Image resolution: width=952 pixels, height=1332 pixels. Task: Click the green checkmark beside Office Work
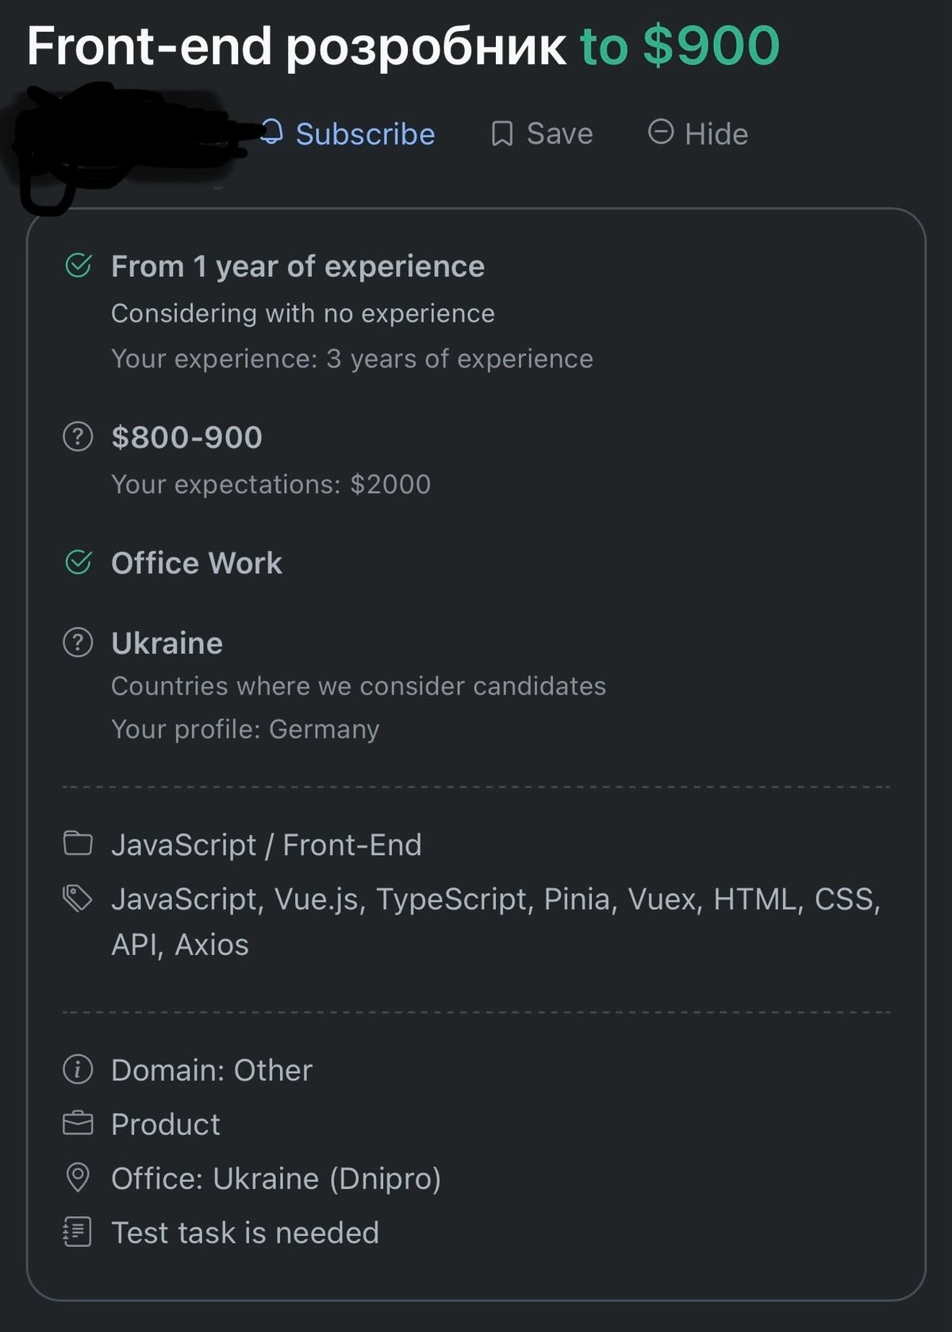[78, 562]
